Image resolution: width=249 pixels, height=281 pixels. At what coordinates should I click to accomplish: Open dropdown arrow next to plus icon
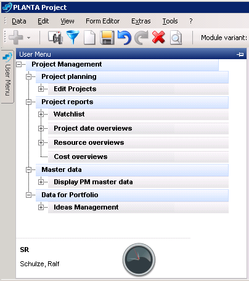pos(29,38)
